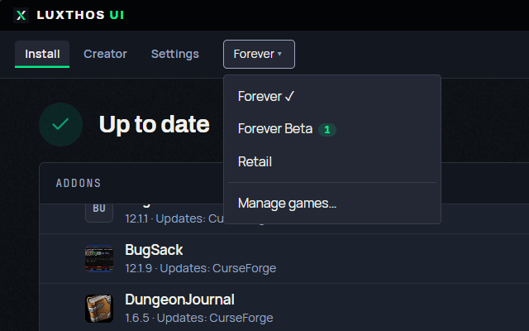
Task: Click the Luxthos X logo icon
Action: pos(21,15)
